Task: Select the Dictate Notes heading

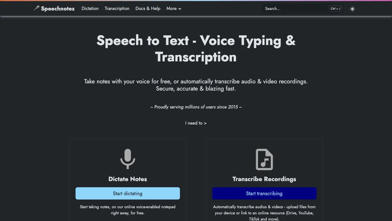Action: (x=127, y=179)
